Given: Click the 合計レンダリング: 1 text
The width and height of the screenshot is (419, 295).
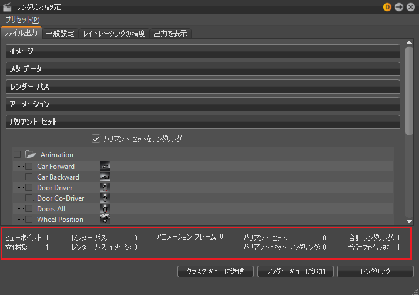Looking at the screenshot, I should (x=374, y=238).
